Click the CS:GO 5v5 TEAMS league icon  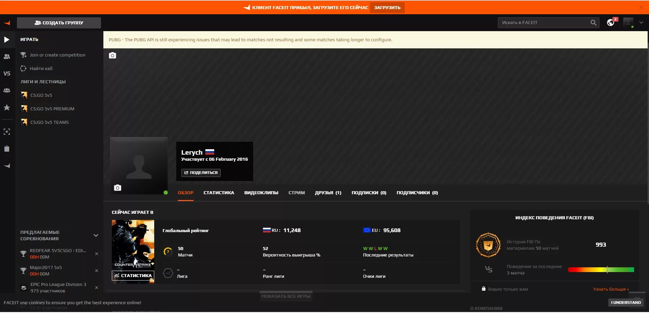[x=24, y=122]
